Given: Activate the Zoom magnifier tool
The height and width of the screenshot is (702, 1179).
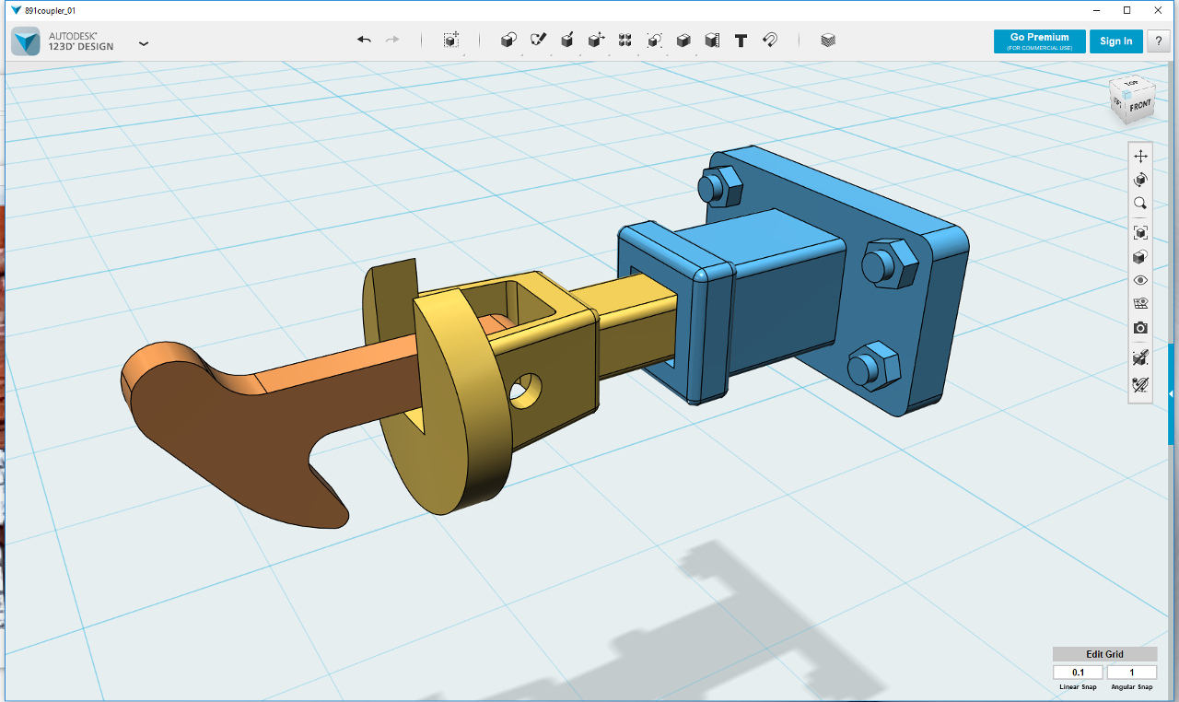Looking at the screenshot, I should tap(1140, 204).
